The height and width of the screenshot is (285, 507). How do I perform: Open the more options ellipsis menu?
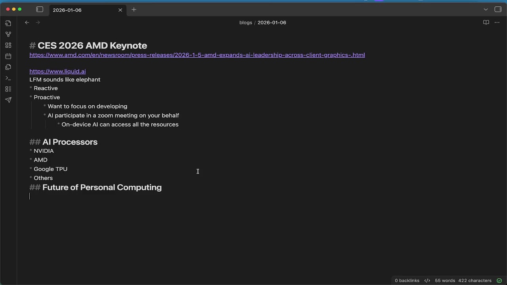coord(497,23)
